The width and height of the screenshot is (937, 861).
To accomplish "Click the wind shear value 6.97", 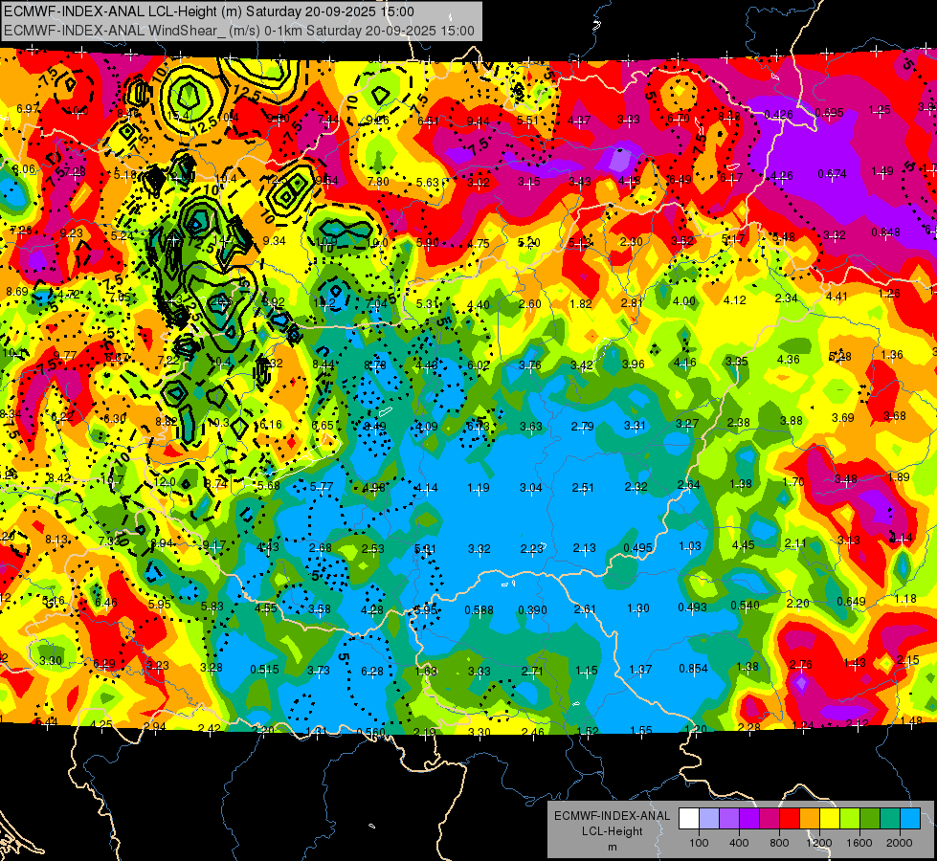I will click(28, 109).
